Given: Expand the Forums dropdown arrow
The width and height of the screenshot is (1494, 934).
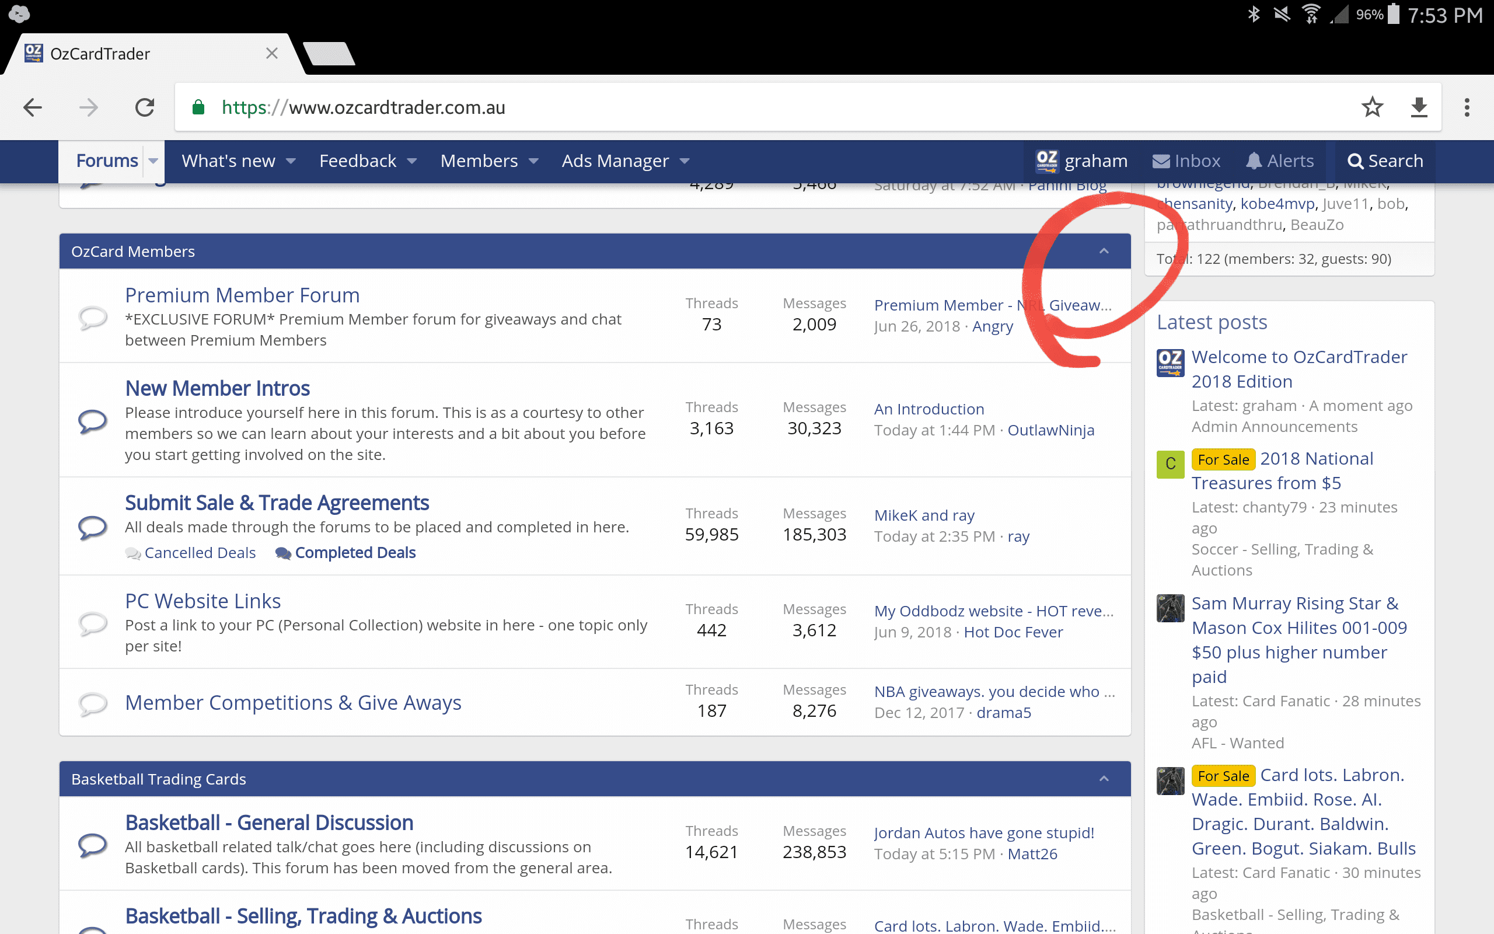Looking at the screenshot, I should pyautogui.click(x=153, y=161).
